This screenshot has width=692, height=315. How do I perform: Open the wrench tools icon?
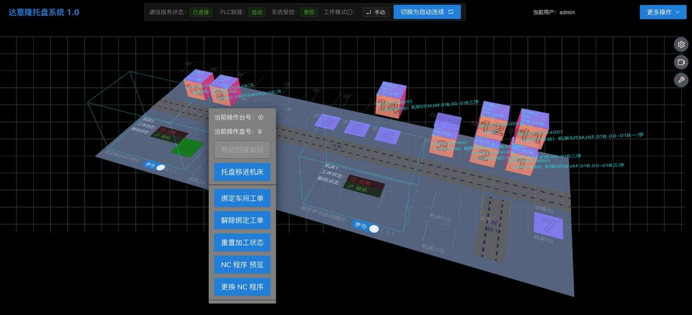click(x=681, y=80)
